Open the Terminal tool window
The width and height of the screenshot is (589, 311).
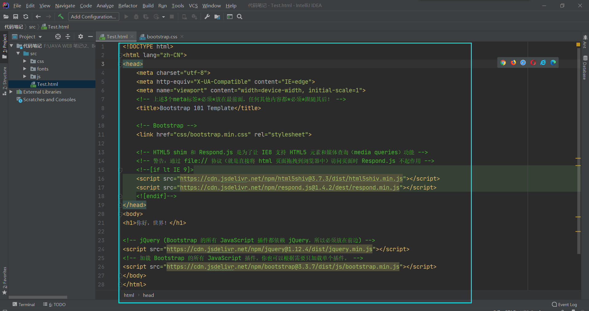pyautogui.click(x=24, y=304)
